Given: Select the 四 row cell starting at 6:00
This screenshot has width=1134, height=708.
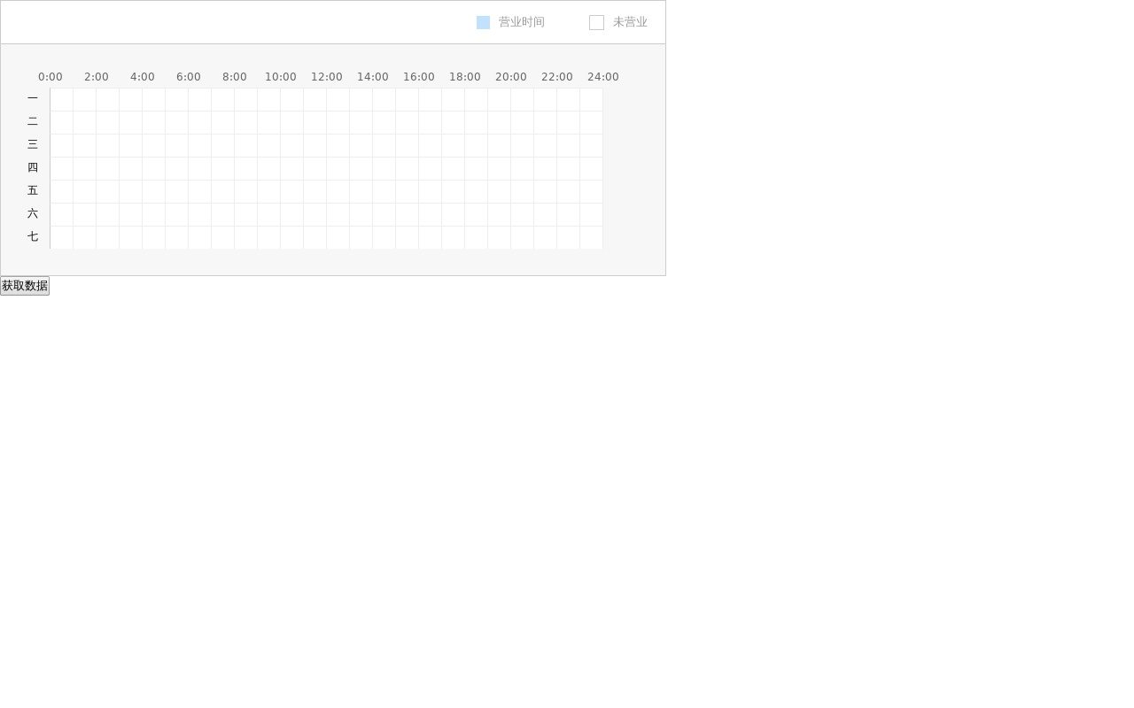Looking at the screenshot, I should click(200, 169).
